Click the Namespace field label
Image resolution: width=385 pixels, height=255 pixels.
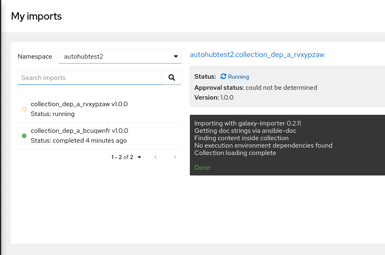[35, 57]
